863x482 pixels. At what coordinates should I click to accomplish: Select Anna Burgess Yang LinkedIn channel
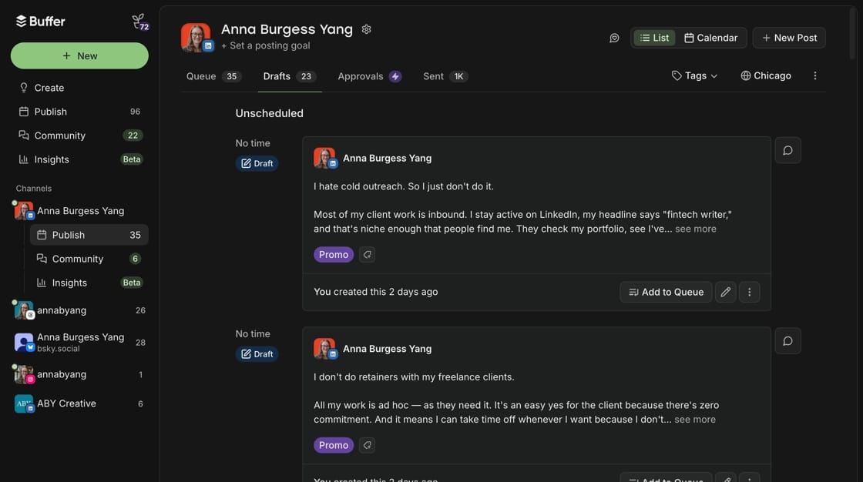pyautogui.click(x=79, y=211)
